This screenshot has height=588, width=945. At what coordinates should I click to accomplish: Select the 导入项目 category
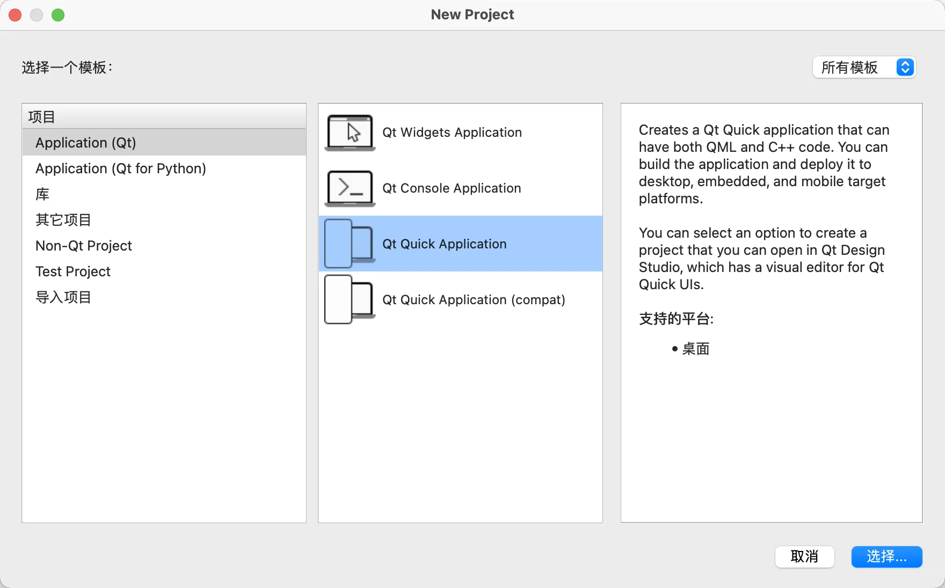164,297
